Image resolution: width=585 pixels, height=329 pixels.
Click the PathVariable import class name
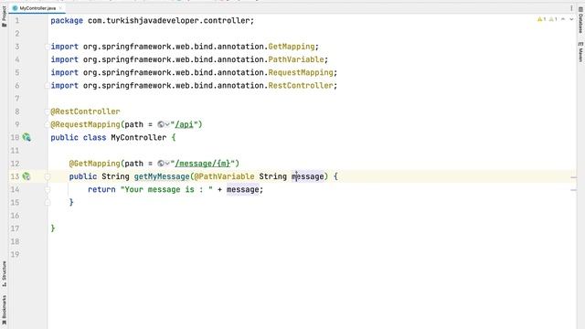(x=296, y=59)
